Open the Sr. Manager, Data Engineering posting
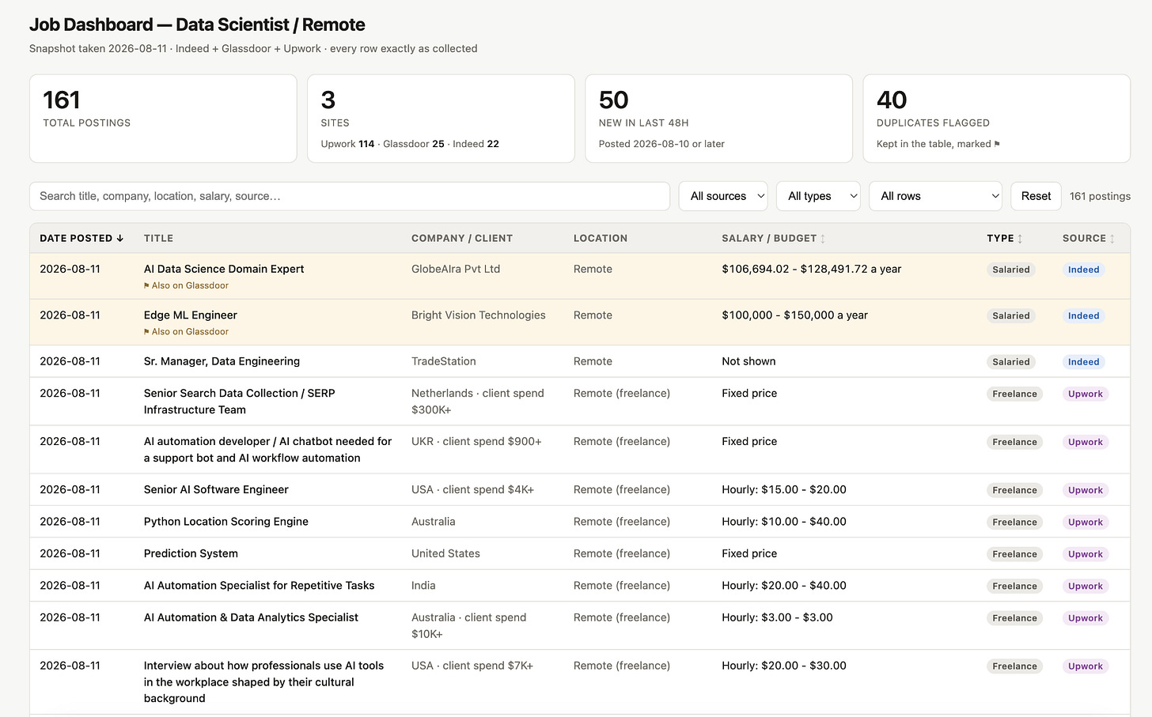The image size is (1152, 717). [222, 361]
